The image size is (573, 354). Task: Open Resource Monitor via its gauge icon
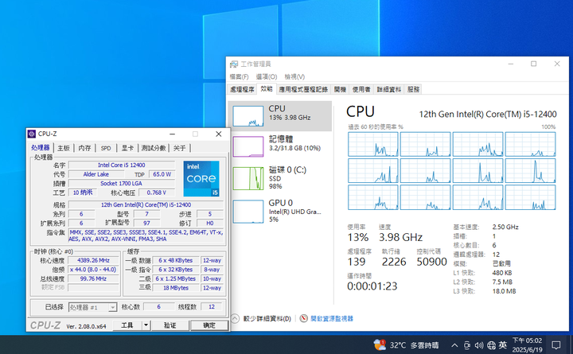[x=304, y=318]
